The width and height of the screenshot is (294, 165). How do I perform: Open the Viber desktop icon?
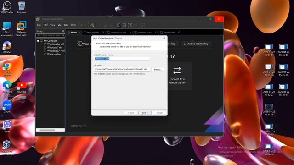(7, 127)
